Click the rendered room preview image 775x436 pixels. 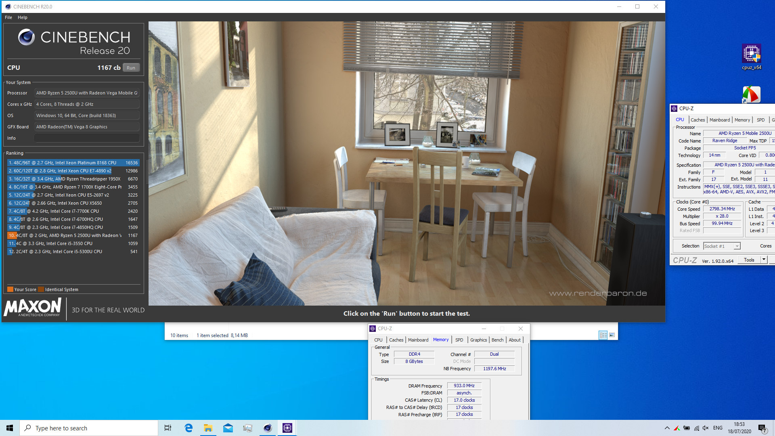pyautogui.click(x=406, y=163)
